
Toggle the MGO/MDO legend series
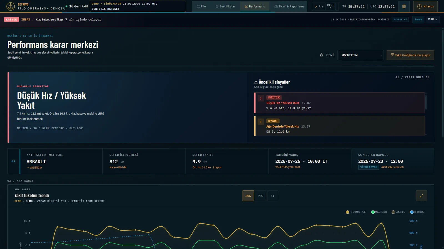[379, 212]
